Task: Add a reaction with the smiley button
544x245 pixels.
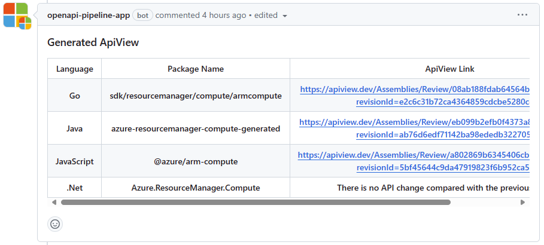Action: (x=55, y=224)
